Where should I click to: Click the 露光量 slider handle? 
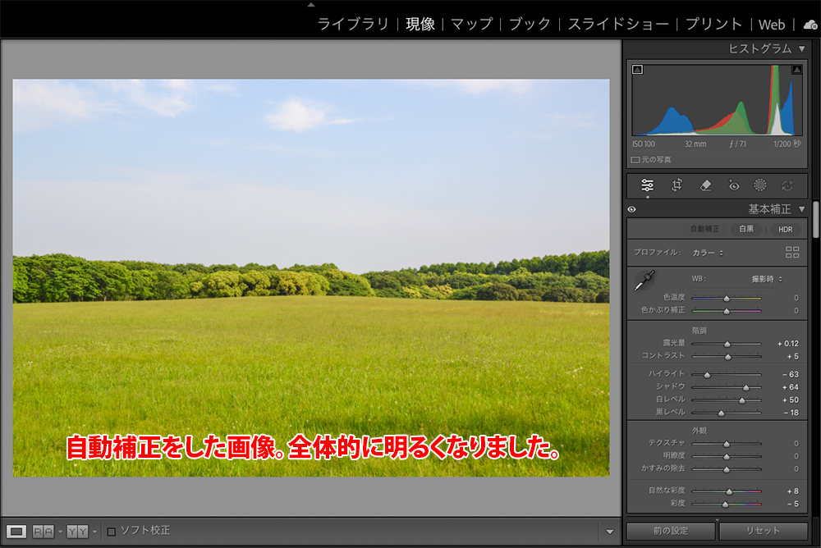coord(727,344)
